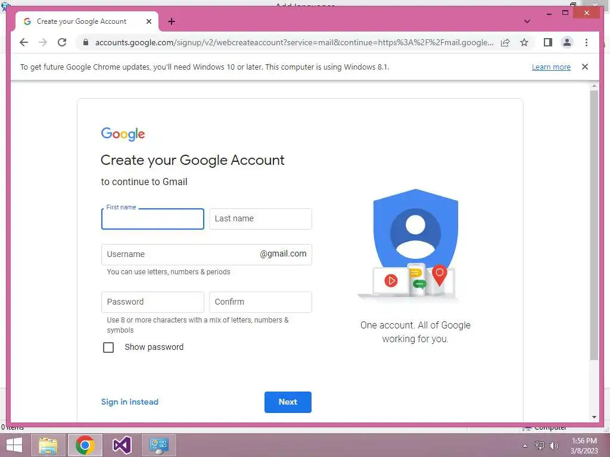This screenshot has width=610, height=457.
Task: Click the Sign in instead link
Action: pyautogui.click(x=129, y=402)
